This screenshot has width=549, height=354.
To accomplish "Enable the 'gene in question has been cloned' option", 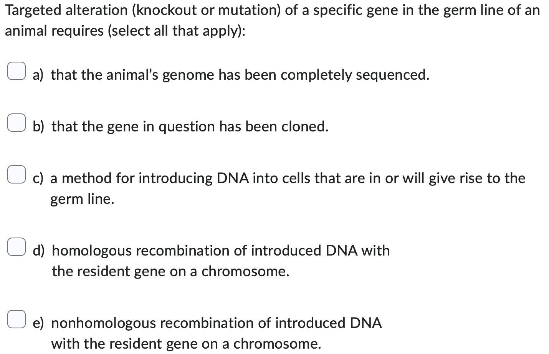I will pos(17,123).
